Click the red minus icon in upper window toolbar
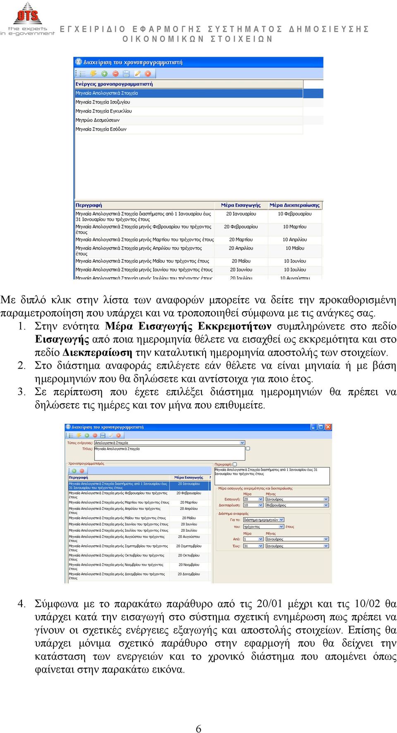 pos(115,74)
